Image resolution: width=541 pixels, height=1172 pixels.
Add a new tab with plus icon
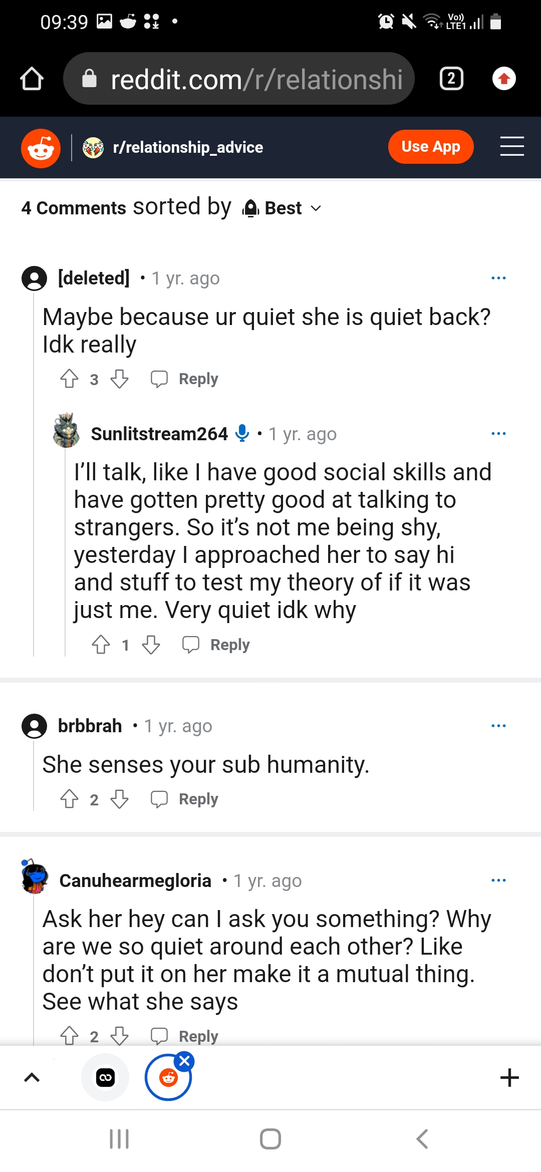509,1077
